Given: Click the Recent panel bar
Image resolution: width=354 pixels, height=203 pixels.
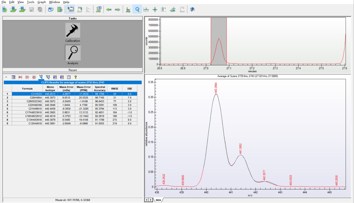Looking at the screenshot, I should click(73, 70).
